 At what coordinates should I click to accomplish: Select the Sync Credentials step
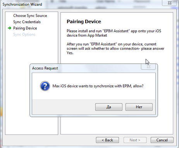[x=27, y=22]
